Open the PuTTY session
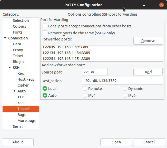The width and height of the screenshot is (167, 148). (116, 142)
